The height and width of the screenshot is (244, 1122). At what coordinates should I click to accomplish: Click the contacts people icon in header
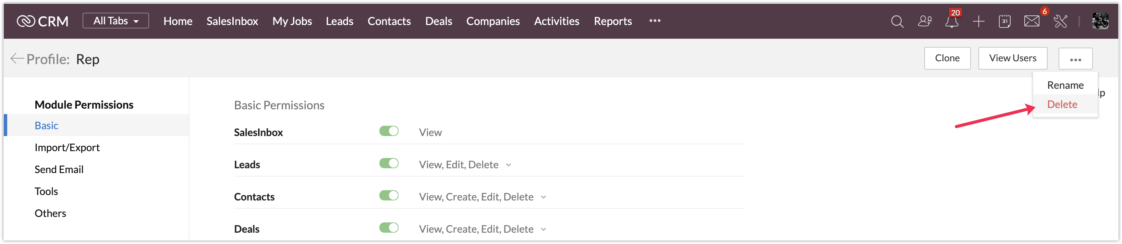click(925, 21)
